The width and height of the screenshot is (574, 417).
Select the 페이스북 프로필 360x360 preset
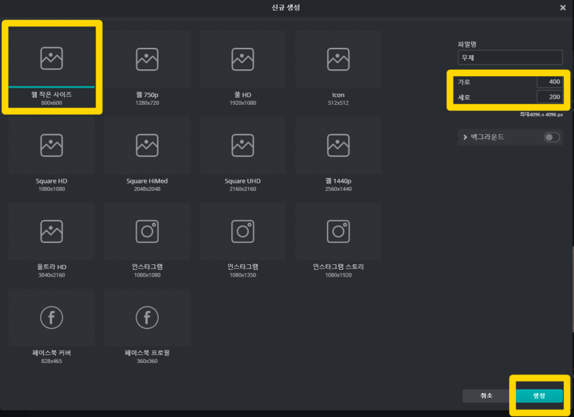point(147,327)
